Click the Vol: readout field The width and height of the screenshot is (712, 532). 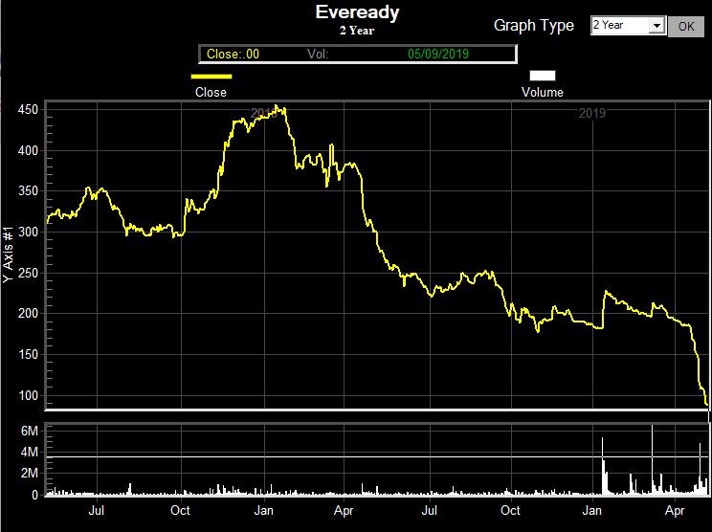point(319,55)
